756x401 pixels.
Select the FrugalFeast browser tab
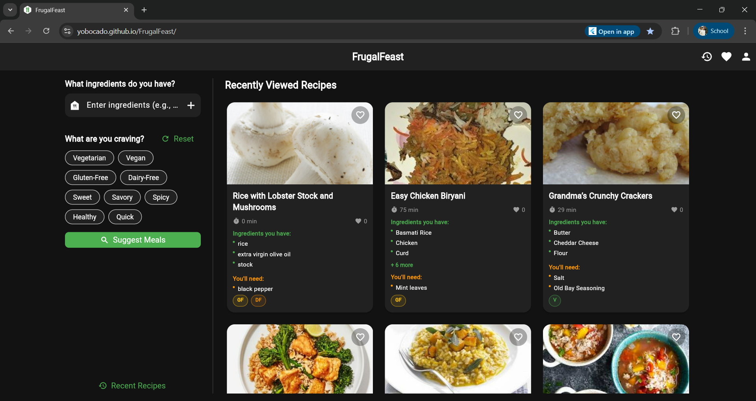click(x=76, y=10)
